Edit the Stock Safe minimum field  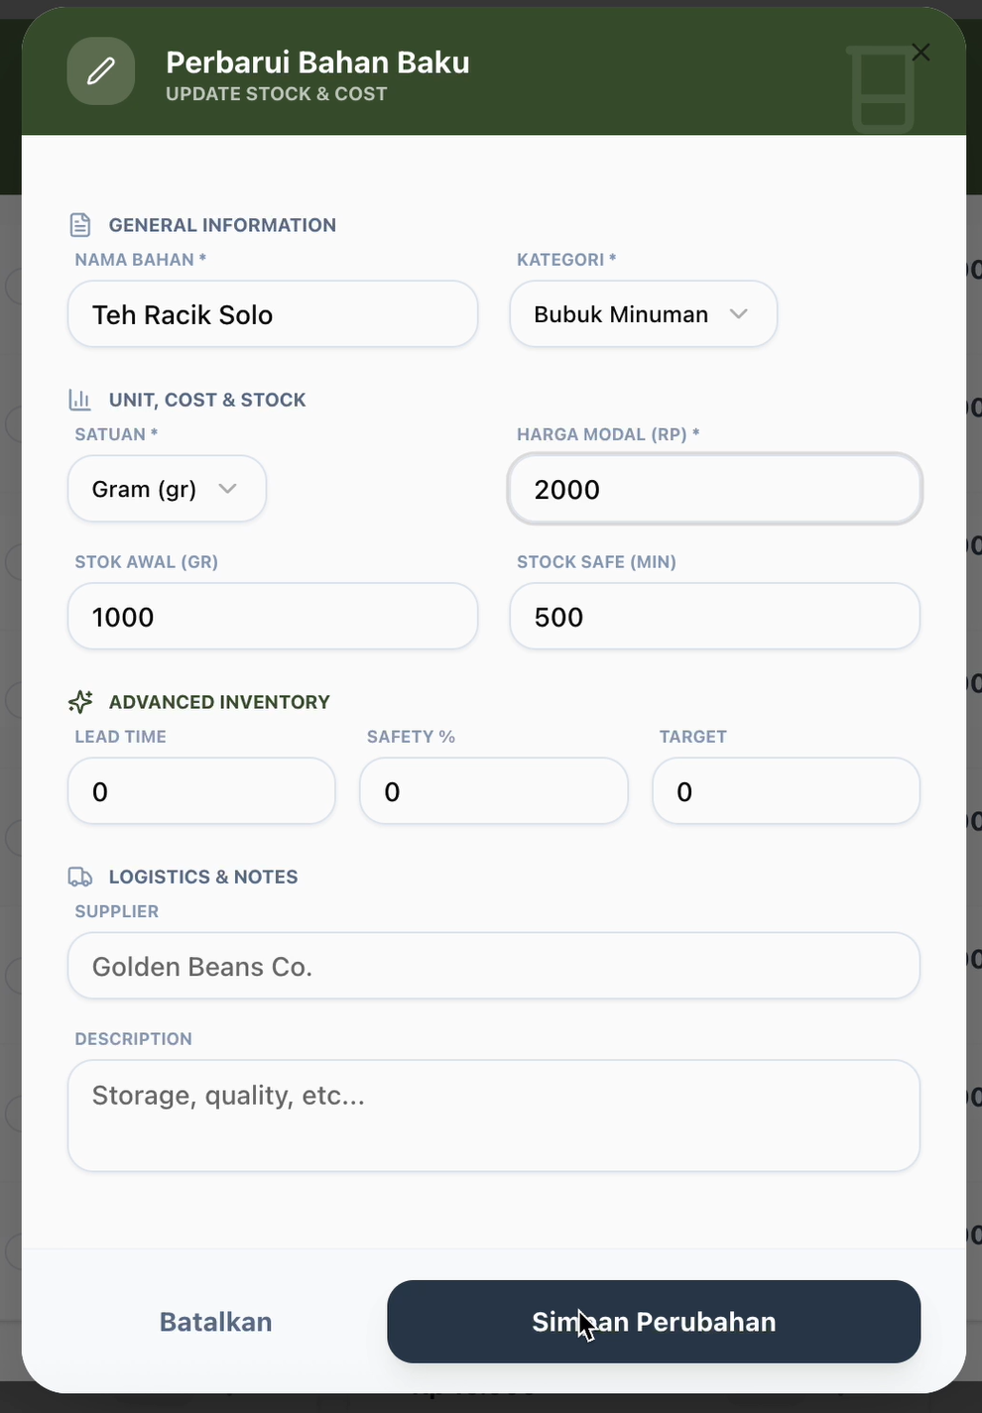click(714, 617)
